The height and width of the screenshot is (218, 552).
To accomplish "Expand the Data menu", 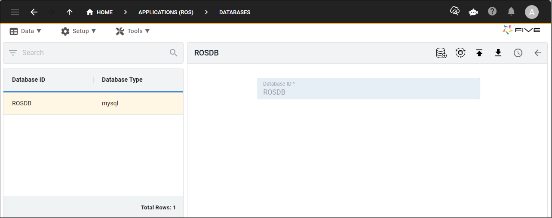I will pos(25,31).
